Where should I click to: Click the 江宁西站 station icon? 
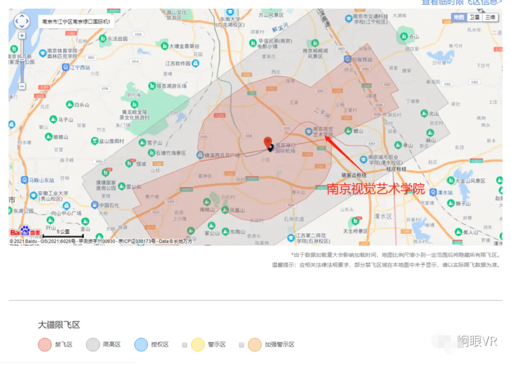(x=66, y=67)
